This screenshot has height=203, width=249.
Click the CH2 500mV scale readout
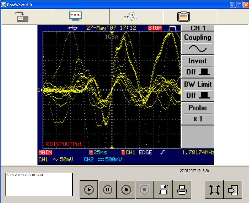(103, 159)
